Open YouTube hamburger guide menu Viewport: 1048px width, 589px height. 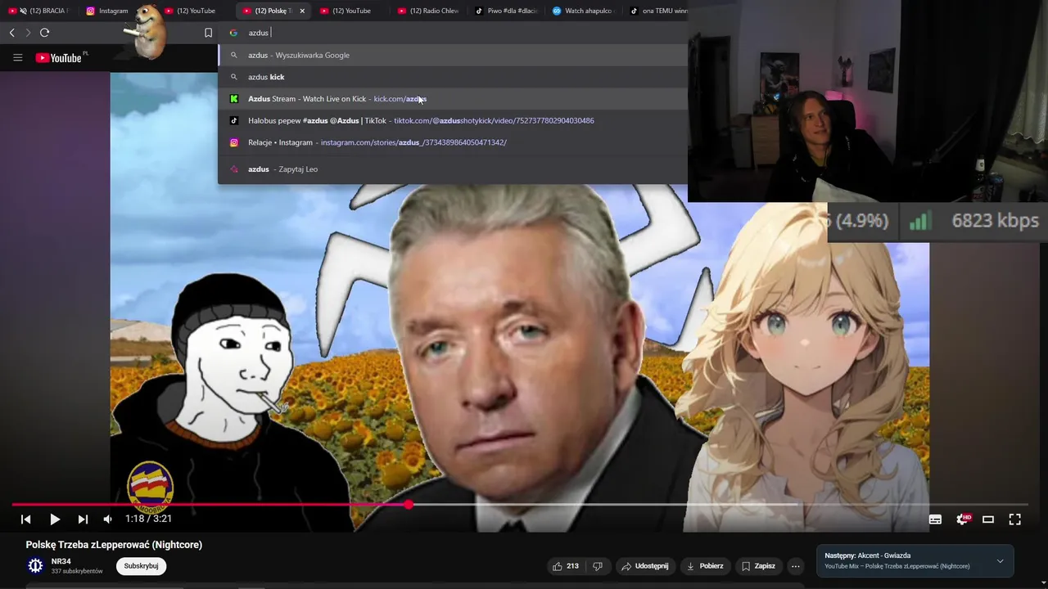pos(17,58)
